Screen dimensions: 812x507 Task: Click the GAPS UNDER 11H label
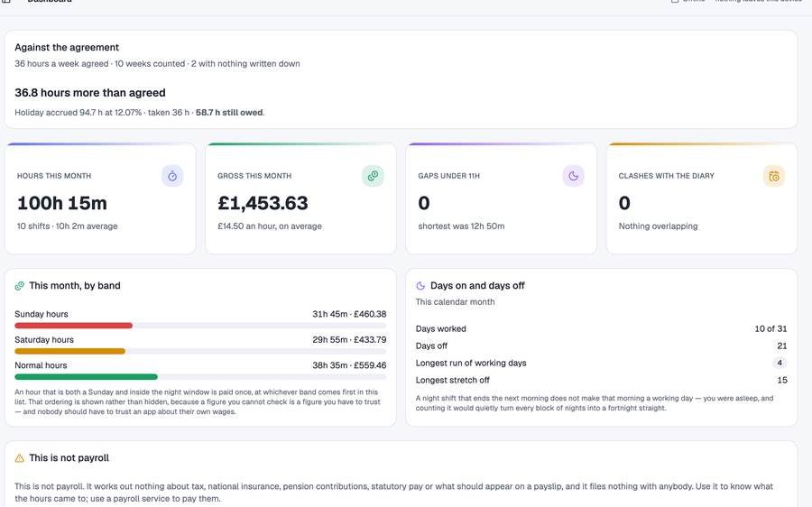(448, 176)
